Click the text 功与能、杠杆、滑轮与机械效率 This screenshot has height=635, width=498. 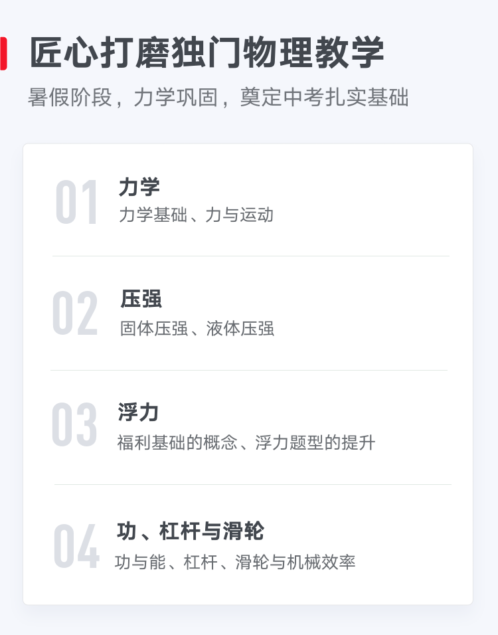click(235, 562)
